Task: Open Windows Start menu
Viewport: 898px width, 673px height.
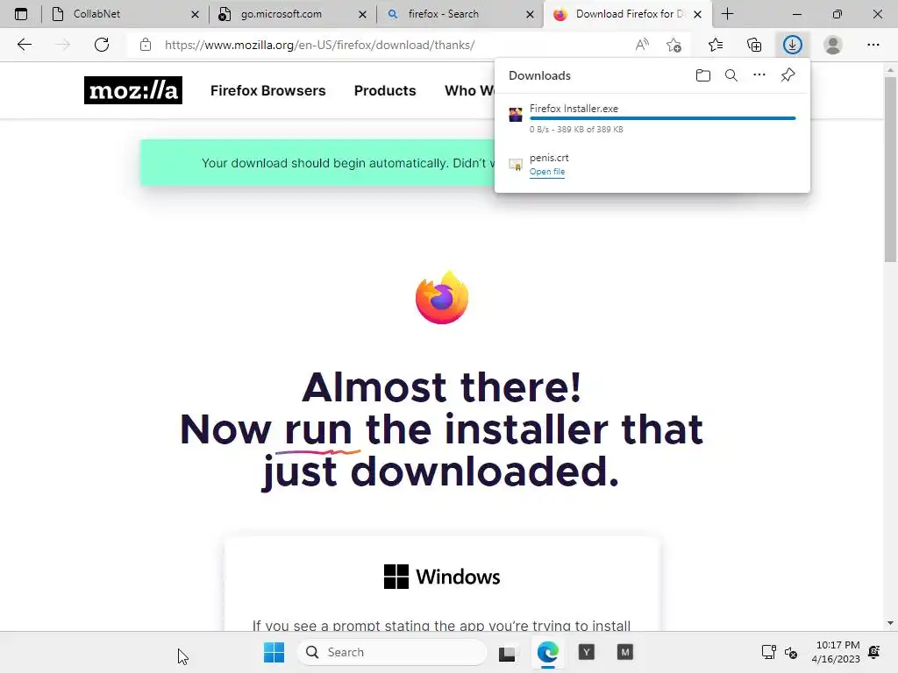Action: pyautogui.click(x=274, y=652)
